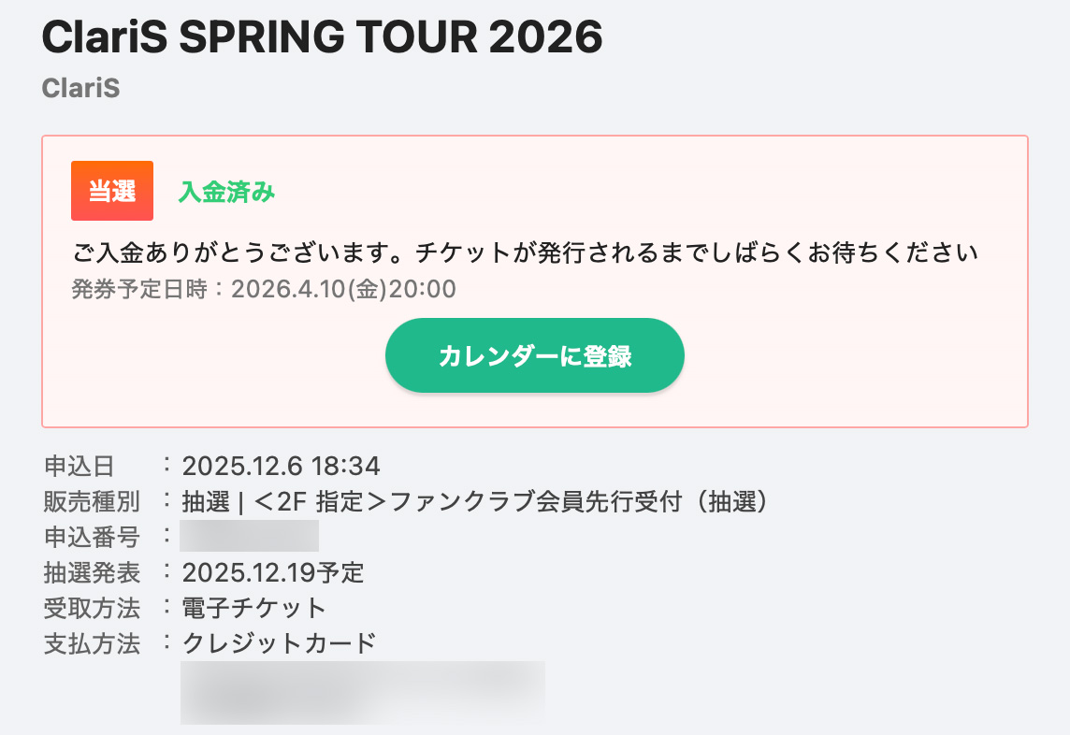This screenshot has width=1070, height=735.
Task: Click the 発券予定日時 2026.4.10 line
Action: pyautogui.click(x=264, y=290)
